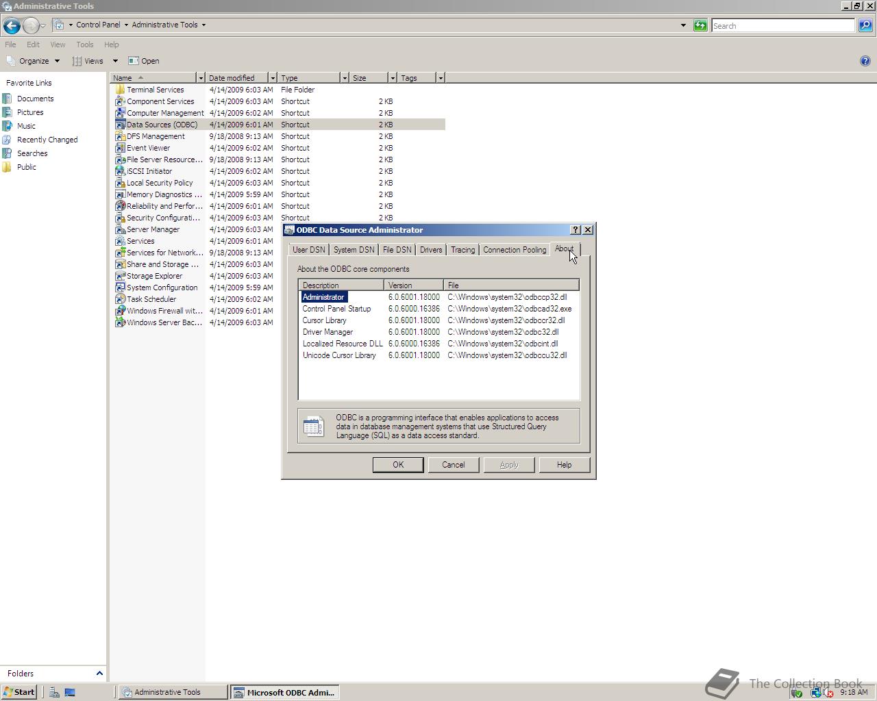
Task: Select the Storage Explorer icon
Action: [120, 276]
